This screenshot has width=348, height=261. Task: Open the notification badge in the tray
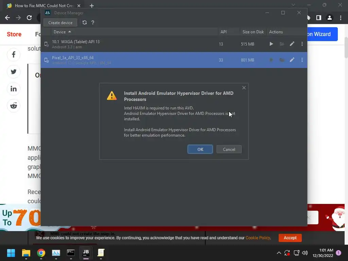point(338,253)
